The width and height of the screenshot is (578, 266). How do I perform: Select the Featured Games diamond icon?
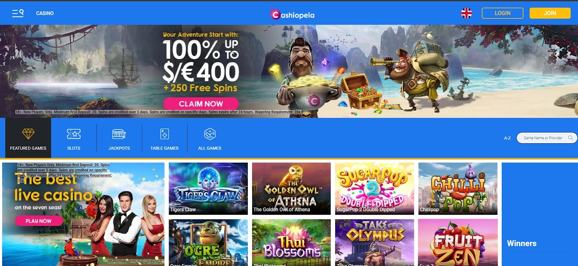tap(28, 134)
